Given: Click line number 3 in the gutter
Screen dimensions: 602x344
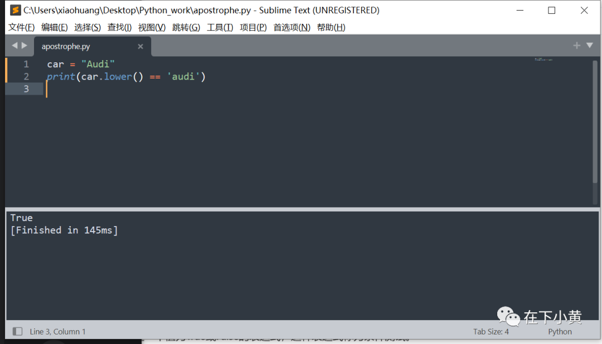Looking at the screenshot, I should pos(26,89).
